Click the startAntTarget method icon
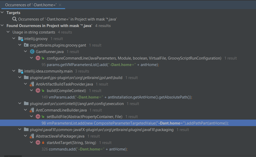256x157 pixels. tap(38, 143)
